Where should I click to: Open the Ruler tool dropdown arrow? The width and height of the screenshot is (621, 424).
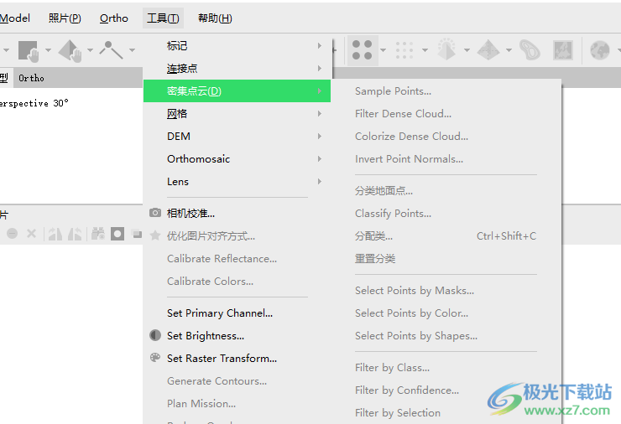point(132,50)
